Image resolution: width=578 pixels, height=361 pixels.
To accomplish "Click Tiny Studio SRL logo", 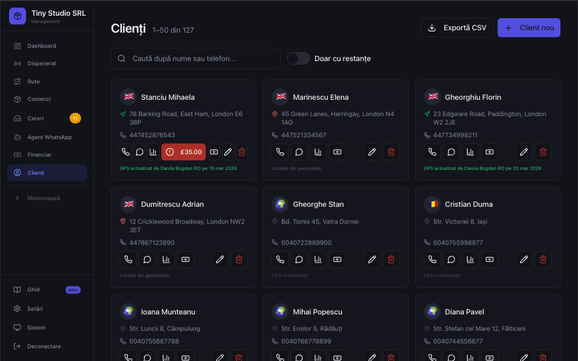I will coord(18,16).
